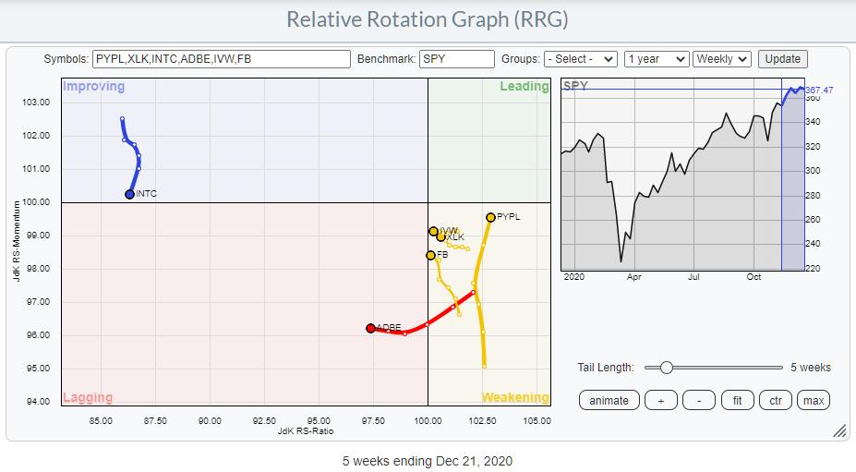Image resolution: width=856 pixels, height=472 pixels.
Task: Start the animate playback button
Action: 609,400
